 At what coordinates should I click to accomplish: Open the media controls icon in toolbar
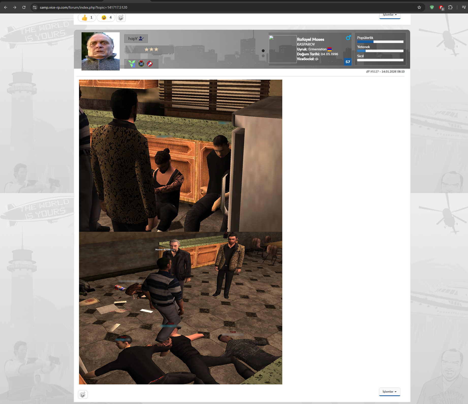(464, 7)
